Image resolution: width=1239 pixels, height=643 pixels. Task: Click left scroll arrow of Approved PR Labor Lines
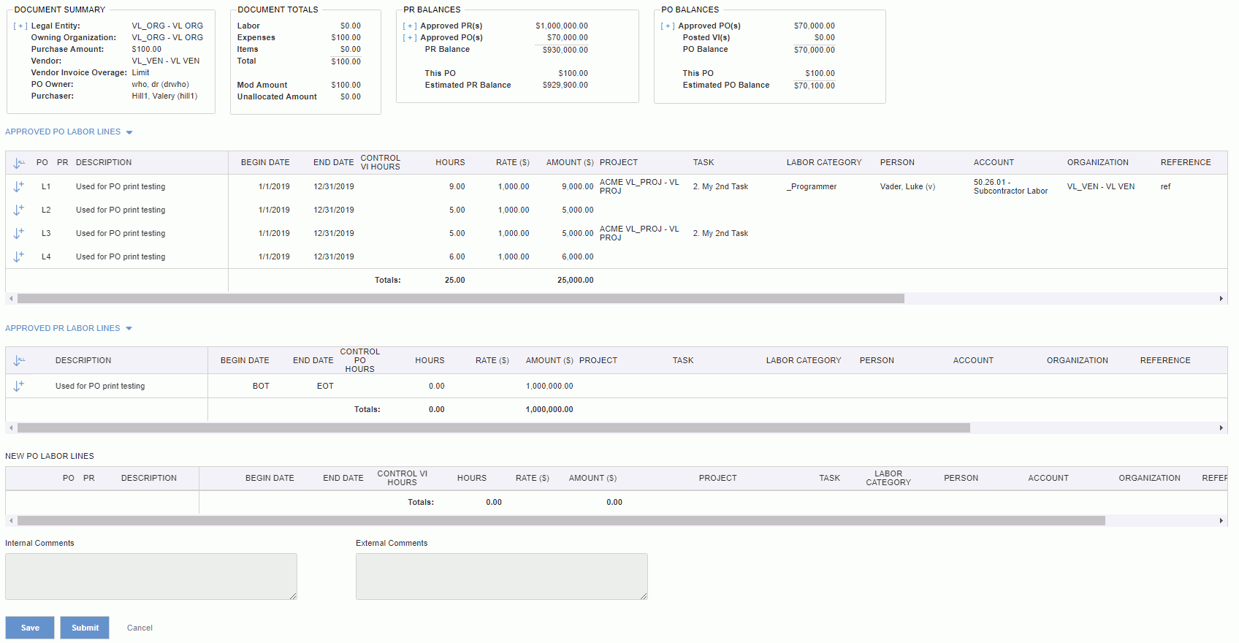11,427
